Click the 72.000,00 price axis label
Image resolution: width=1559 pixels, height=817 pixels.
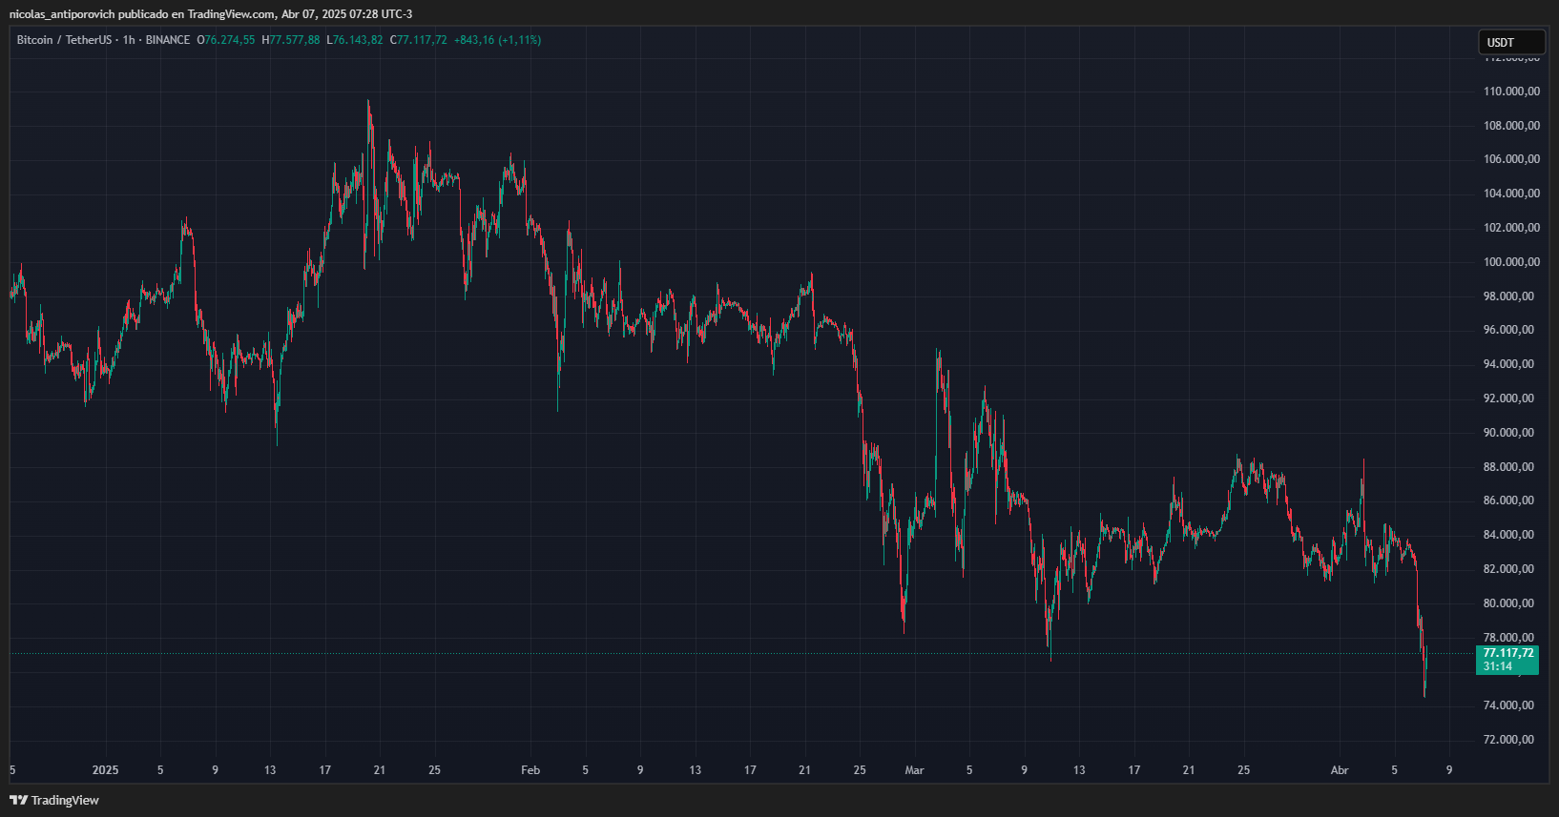(x=1508, y=740)
